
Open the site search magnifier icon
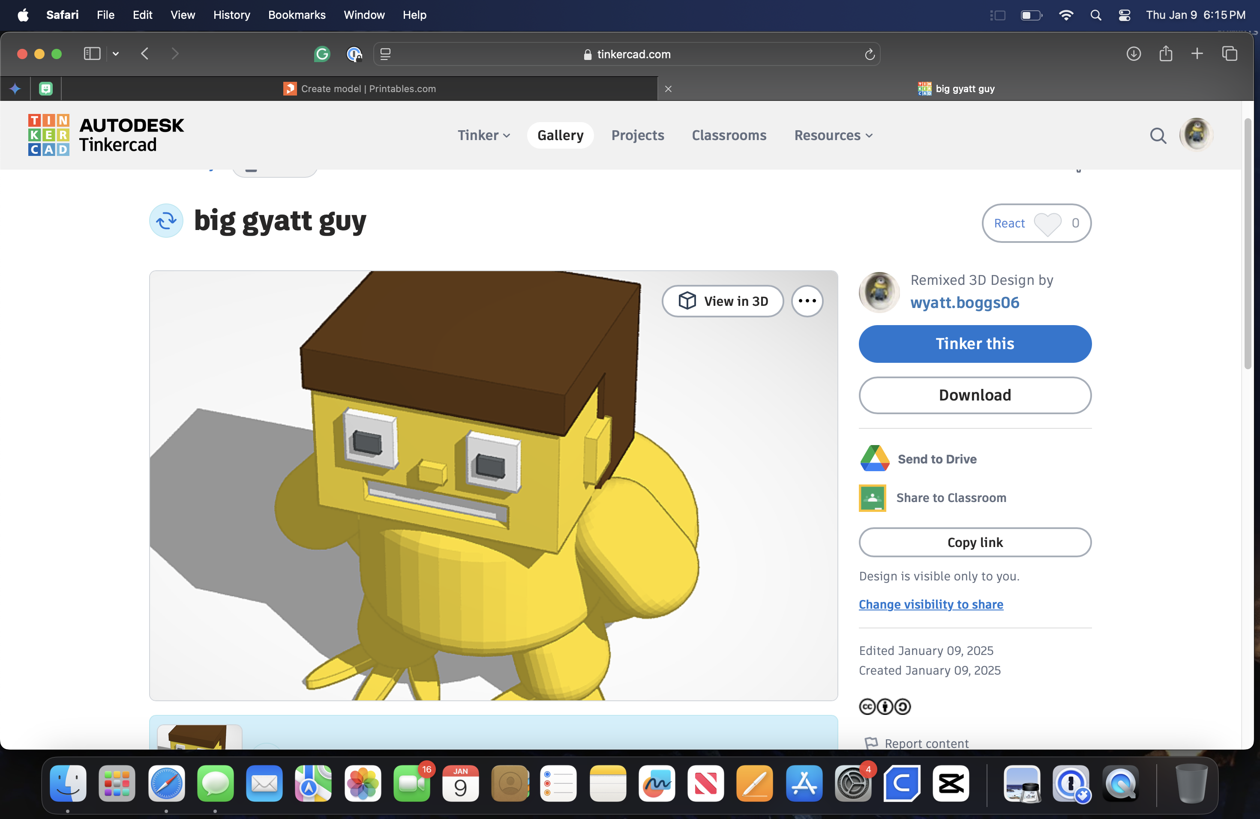pos(1158,136)
